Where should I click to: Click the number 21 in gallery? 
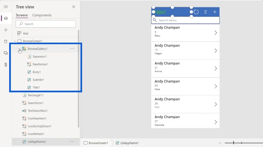pos(156,68)
